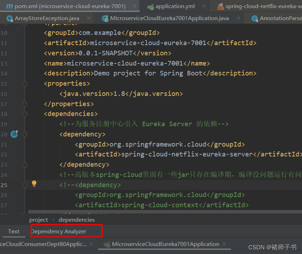Close the MicroserviceCloudConsumerDept80Application run tab
Screen dimensions: 302x254
(93, 244)
